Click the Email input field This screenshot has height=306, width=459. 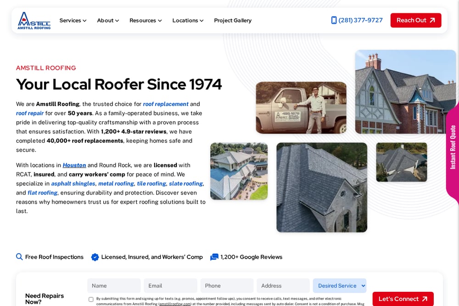170,285
